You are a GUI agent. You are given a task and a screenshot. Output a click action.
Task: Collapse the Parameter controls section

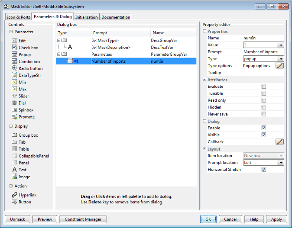[x=11, y=32]
